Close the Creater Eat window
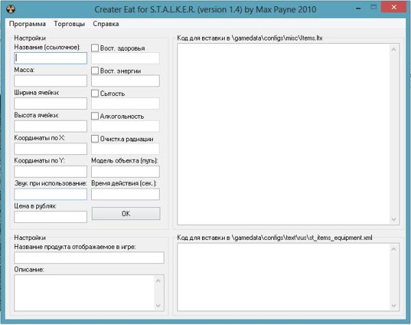 394,8
